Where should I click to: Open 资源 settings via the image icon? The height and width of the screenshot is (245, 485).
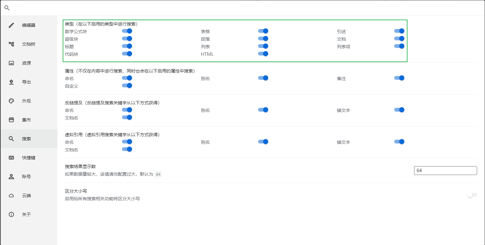coord(11,63)
